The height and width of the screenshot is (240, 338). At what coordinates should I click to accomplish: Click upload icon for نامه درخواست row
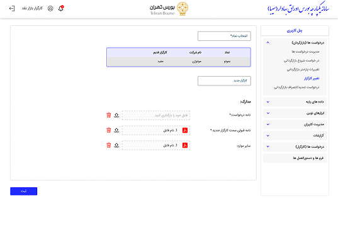point(116,116)
